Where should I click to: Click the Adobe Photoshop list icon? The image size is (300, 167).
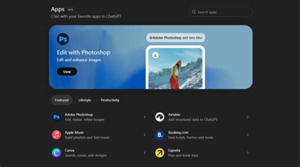click(x=56, y=117)
